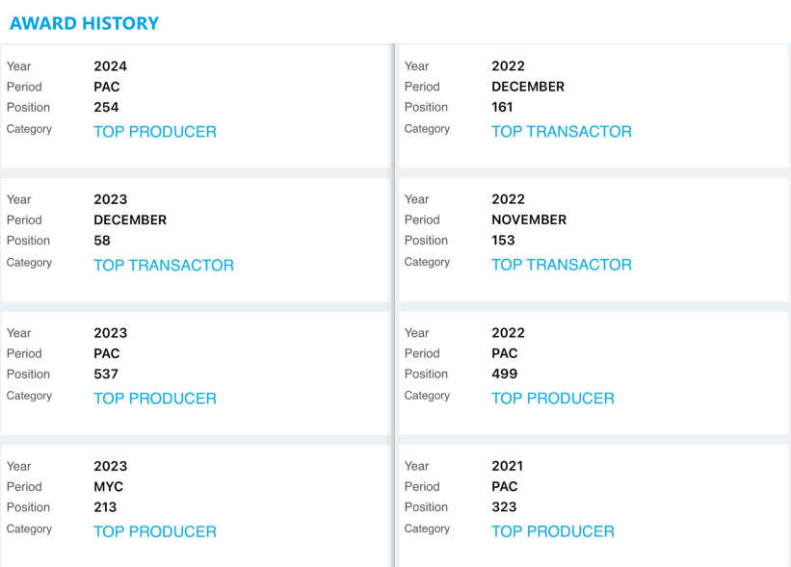
Task: Click the year value 2021
Action: click(508, 466)
